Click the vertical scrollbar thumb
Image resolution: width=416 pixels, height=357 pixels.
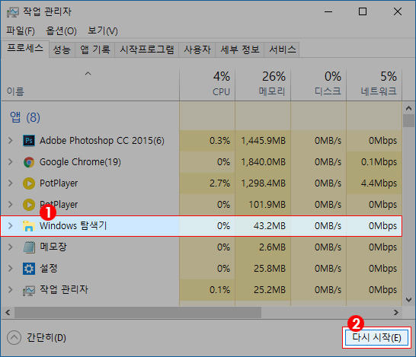408,121
